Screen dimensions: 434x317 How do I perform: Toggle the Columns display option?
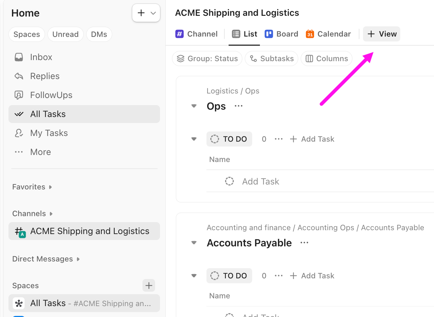(326, 58)
